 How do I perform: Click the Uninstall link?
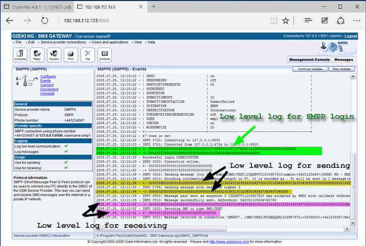tap(47, 94)
